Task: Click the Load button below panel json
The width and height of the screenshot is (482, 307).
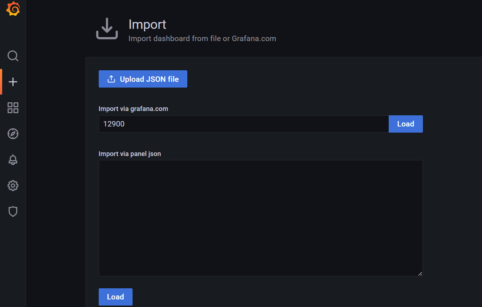Action: pos(116,297)
